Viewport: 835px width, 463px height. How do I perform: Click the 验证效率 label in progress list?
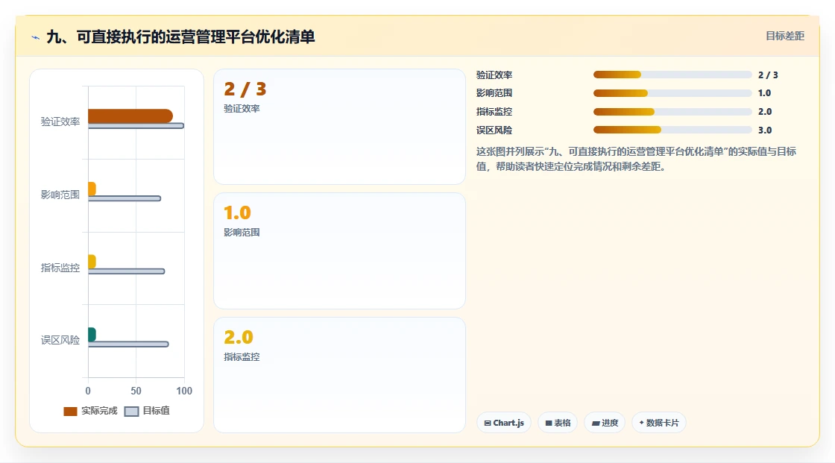coord(494,75)
